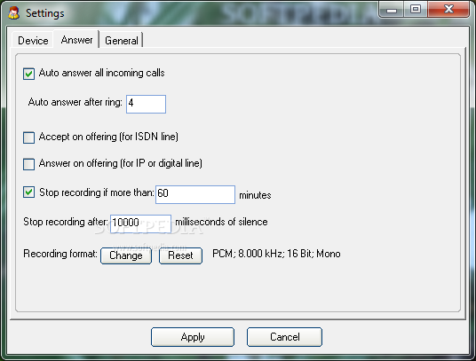Viewport: 476px width, 361px height.
Task: Select the Answer tab
Action: (76, 39)
